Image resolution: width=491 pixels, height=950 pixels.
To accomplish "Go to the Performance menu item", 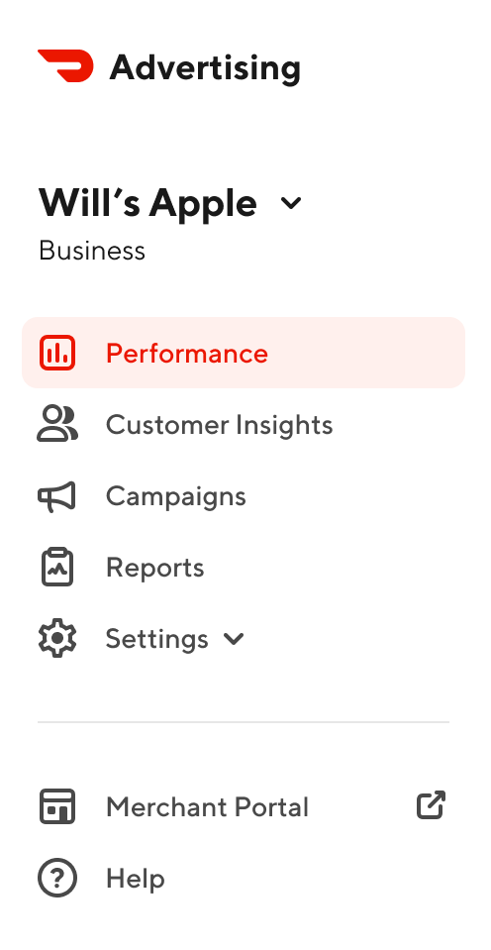I will [x=244, y=353].
